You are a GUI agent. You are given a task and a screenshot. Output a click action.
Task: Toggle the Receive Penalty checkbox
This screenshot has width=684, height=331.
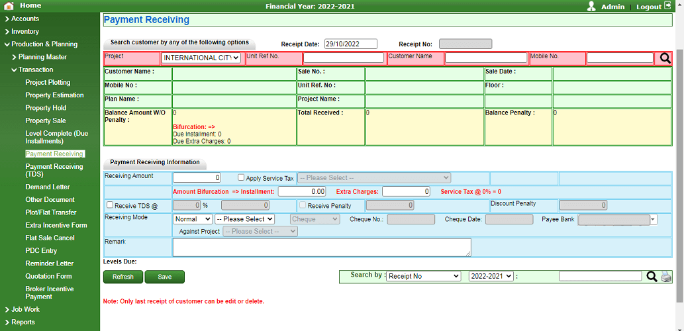[x=303, y=205]
